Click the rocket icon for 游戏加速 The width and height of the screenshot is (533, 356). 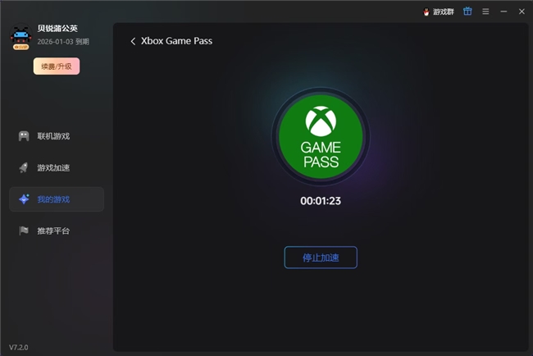pos(24,167)
